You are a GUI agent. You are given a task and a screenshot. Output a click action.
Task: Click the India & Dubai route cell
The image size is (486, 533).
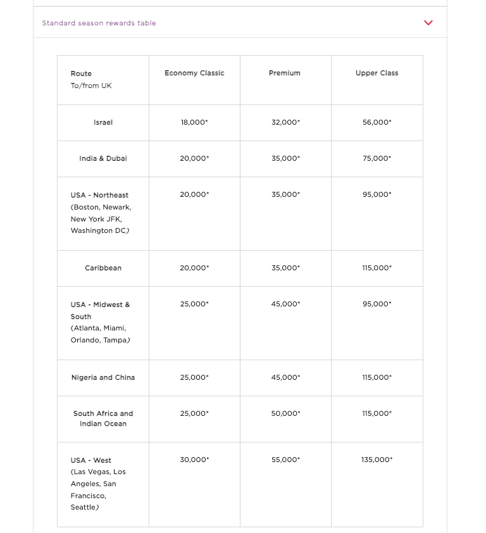point(103,158)
